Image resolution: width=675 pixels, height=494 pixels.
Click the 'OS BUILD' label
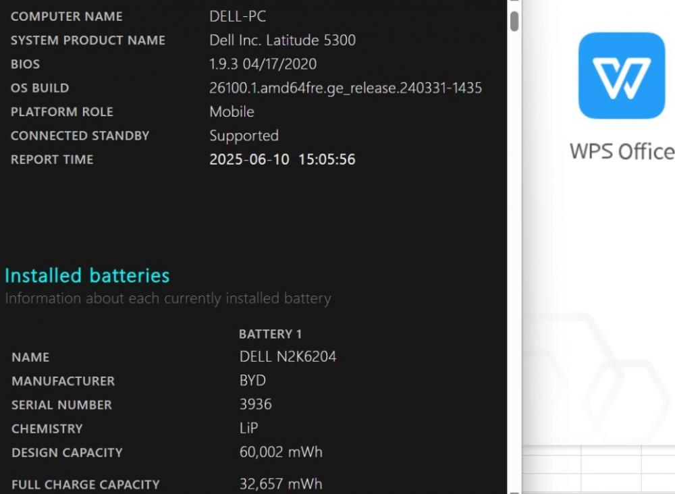coord(40,88)
